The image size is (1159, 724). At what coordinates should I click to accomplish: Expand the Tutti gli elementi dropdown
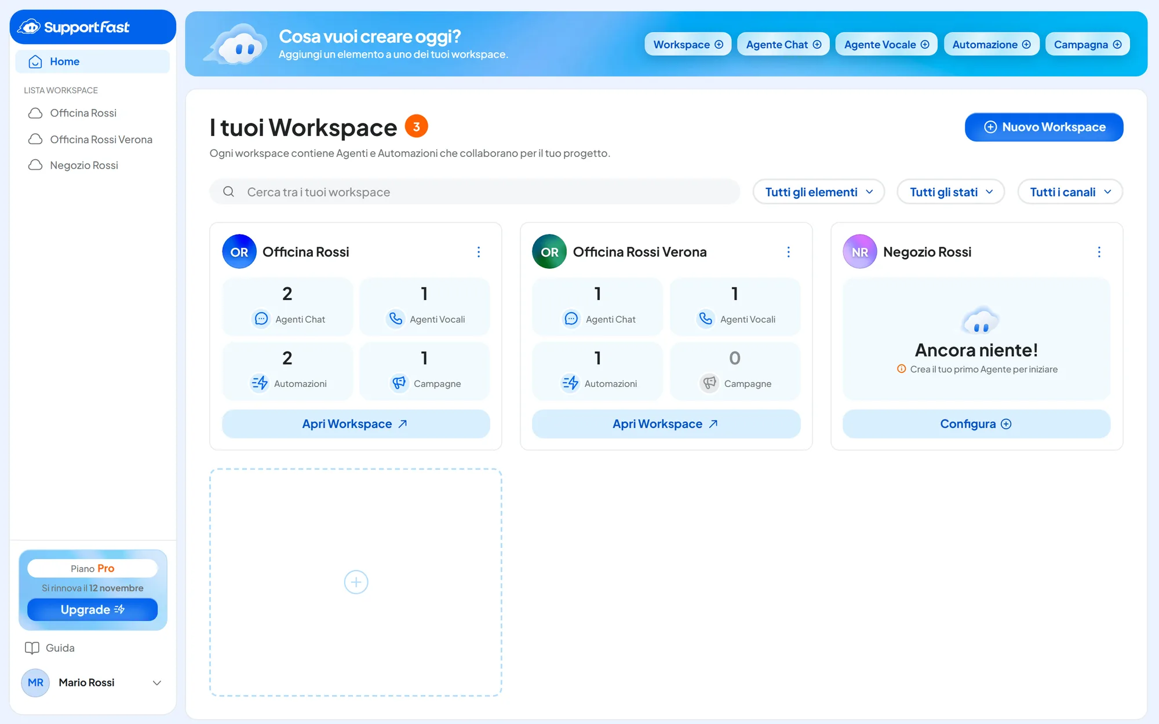[819, 192]
